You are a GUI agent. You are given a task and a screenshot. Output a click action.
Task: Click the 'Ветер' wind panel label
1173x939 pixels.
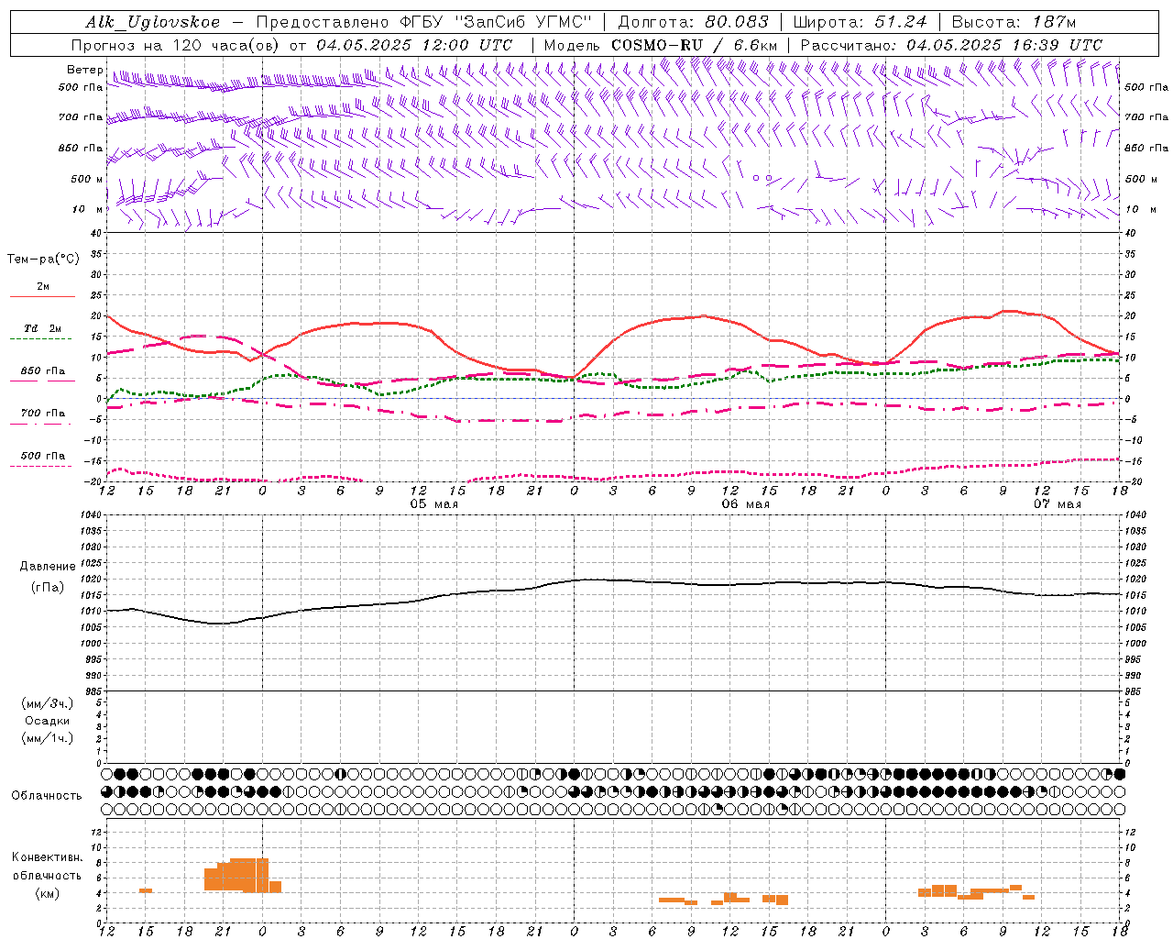click(x=84, y=70)
